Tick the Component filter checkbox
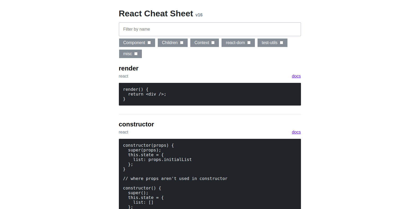 coord(149,43)
